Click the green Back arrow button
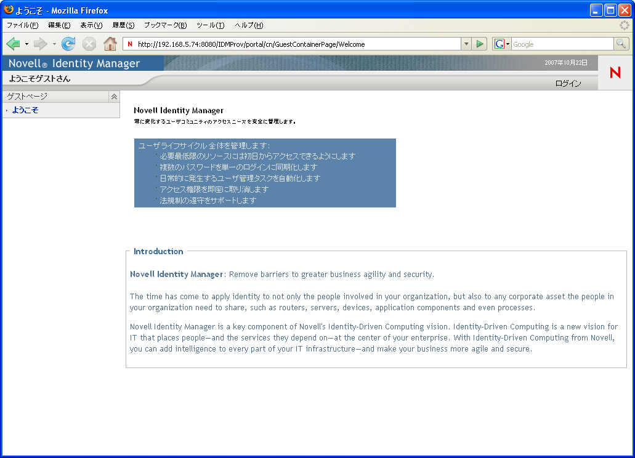Screen dimensions: 635x458 [x=13, y=44]
